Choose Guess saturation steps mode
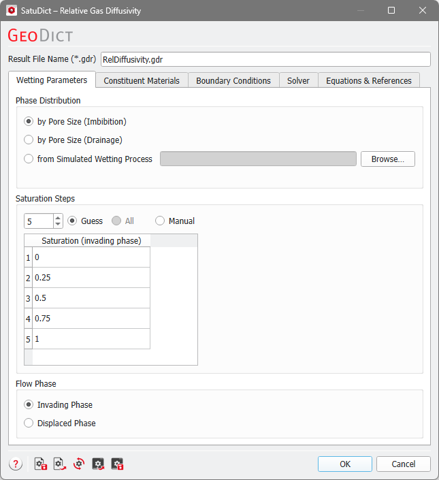The width and height of the screenshot is (439, 480). point(85,221)
